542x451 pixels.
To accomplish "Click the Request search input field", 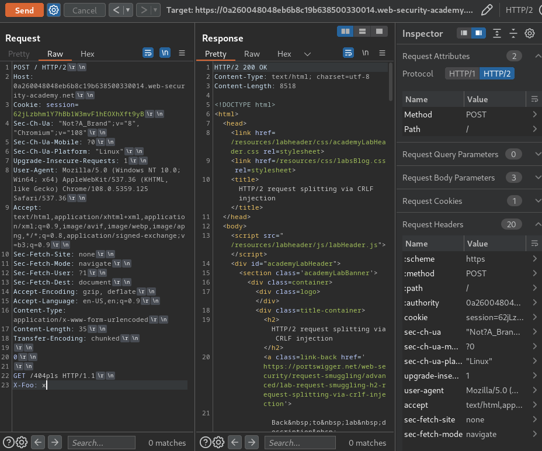I will (x=101, y=443).
